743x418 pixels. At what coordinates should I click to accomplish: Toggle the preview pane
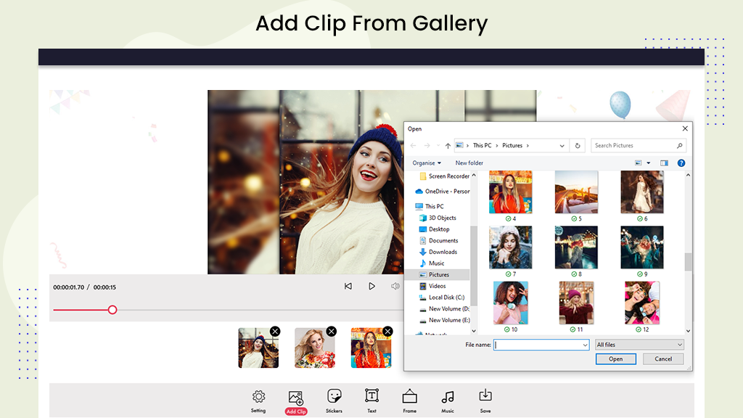(x=665, y=163)
